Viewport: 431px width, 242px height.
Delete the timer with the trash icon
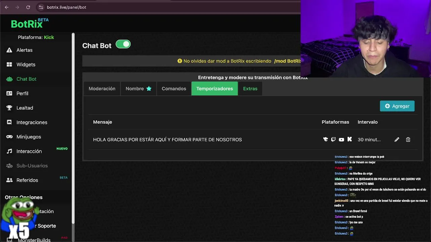[x=408, y=139]
